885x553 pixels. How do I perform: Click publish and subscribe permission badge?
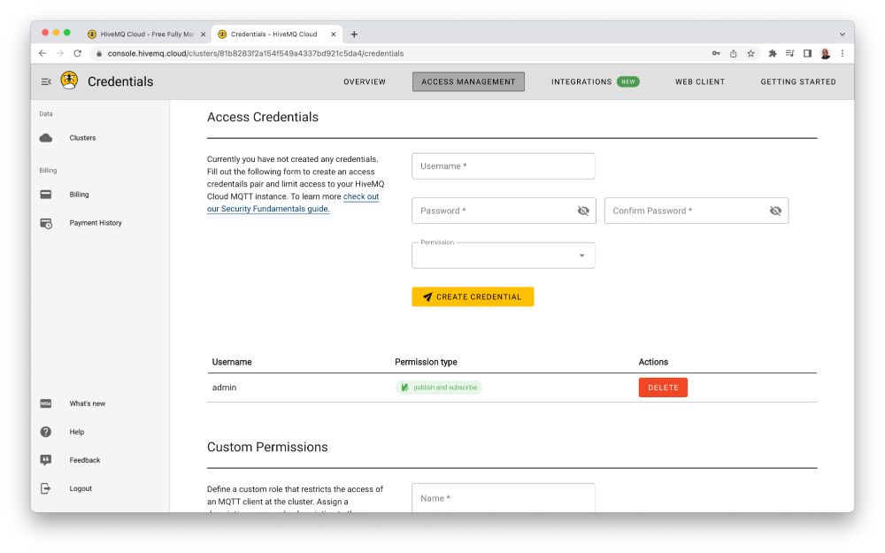point(439,388)
